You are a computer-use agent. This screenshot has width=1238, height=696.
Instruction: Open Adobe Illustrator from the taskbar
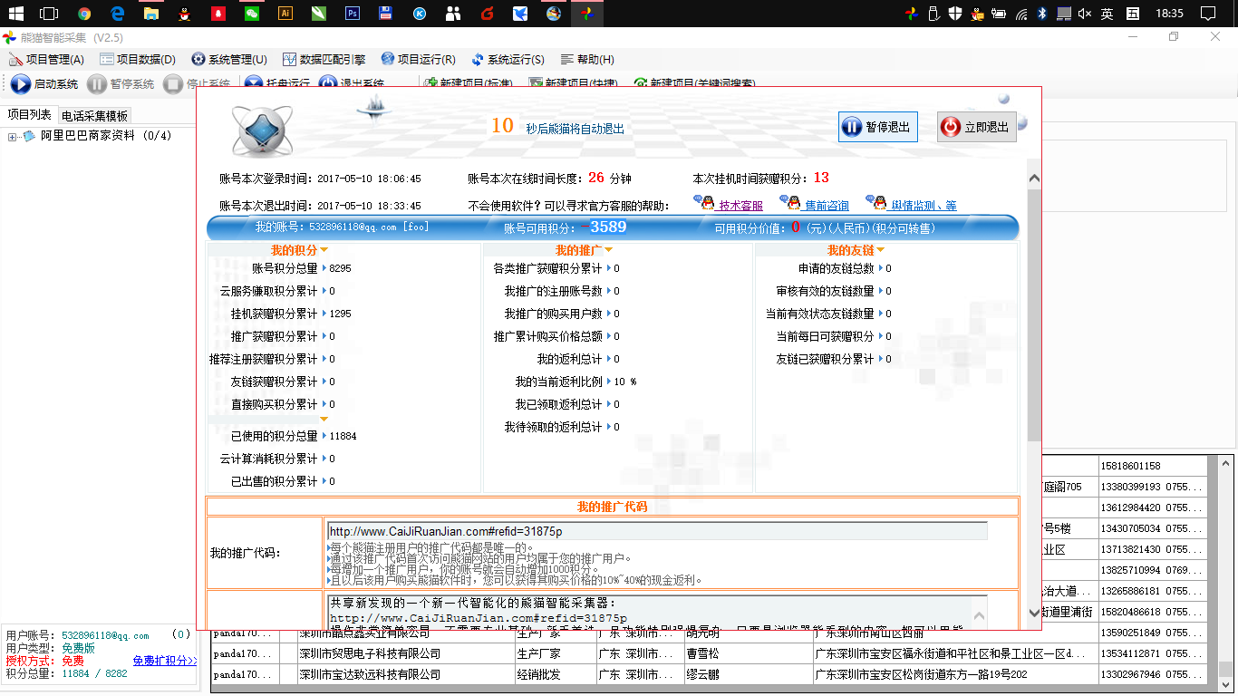tap(285, 14)
